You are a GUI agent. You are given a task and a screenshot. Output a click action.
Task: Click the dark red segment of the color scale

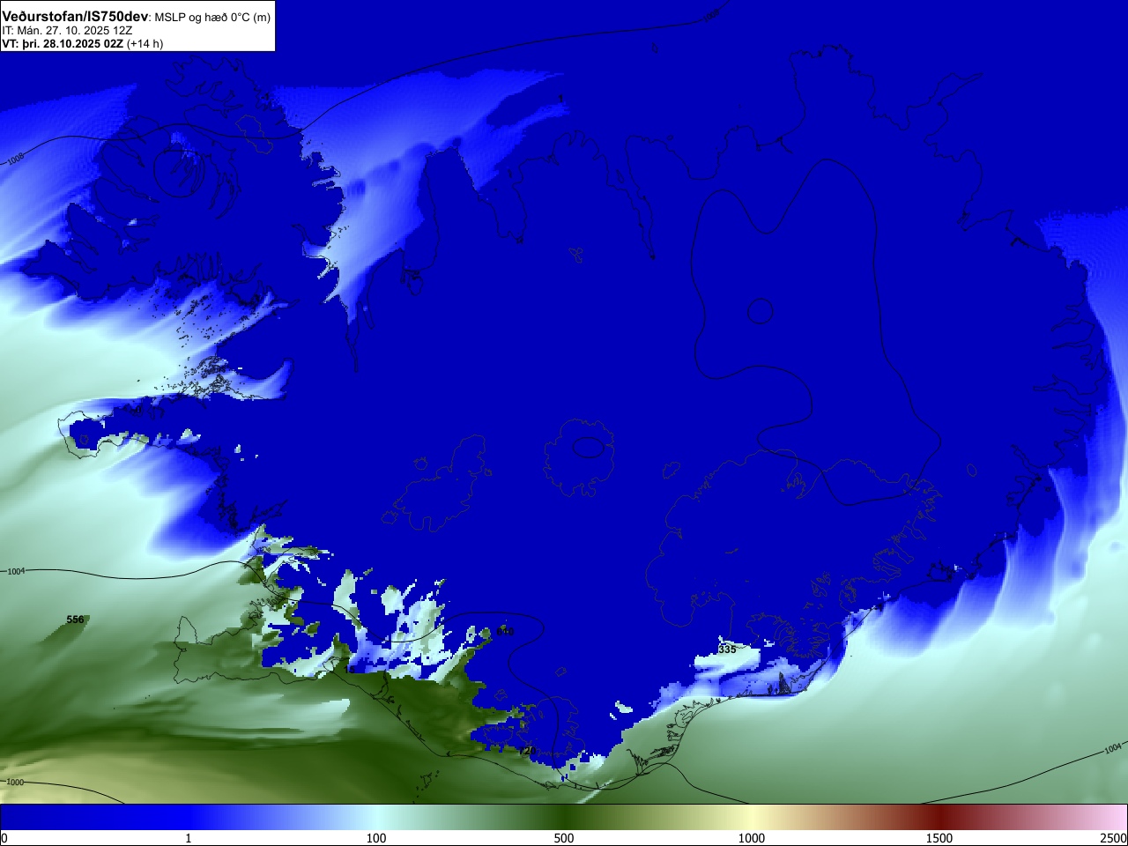939,817
